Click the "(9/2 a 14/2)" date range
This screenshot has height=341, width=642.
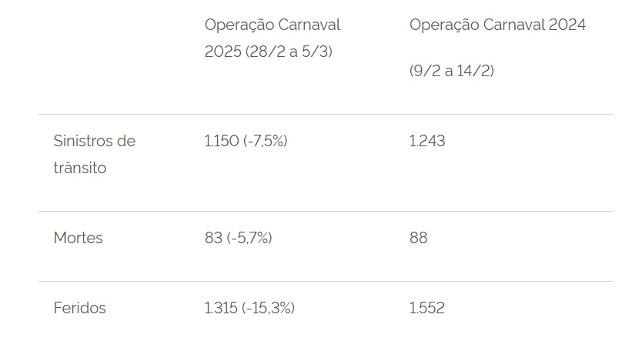pyautogui.click(x=451, y=72)
